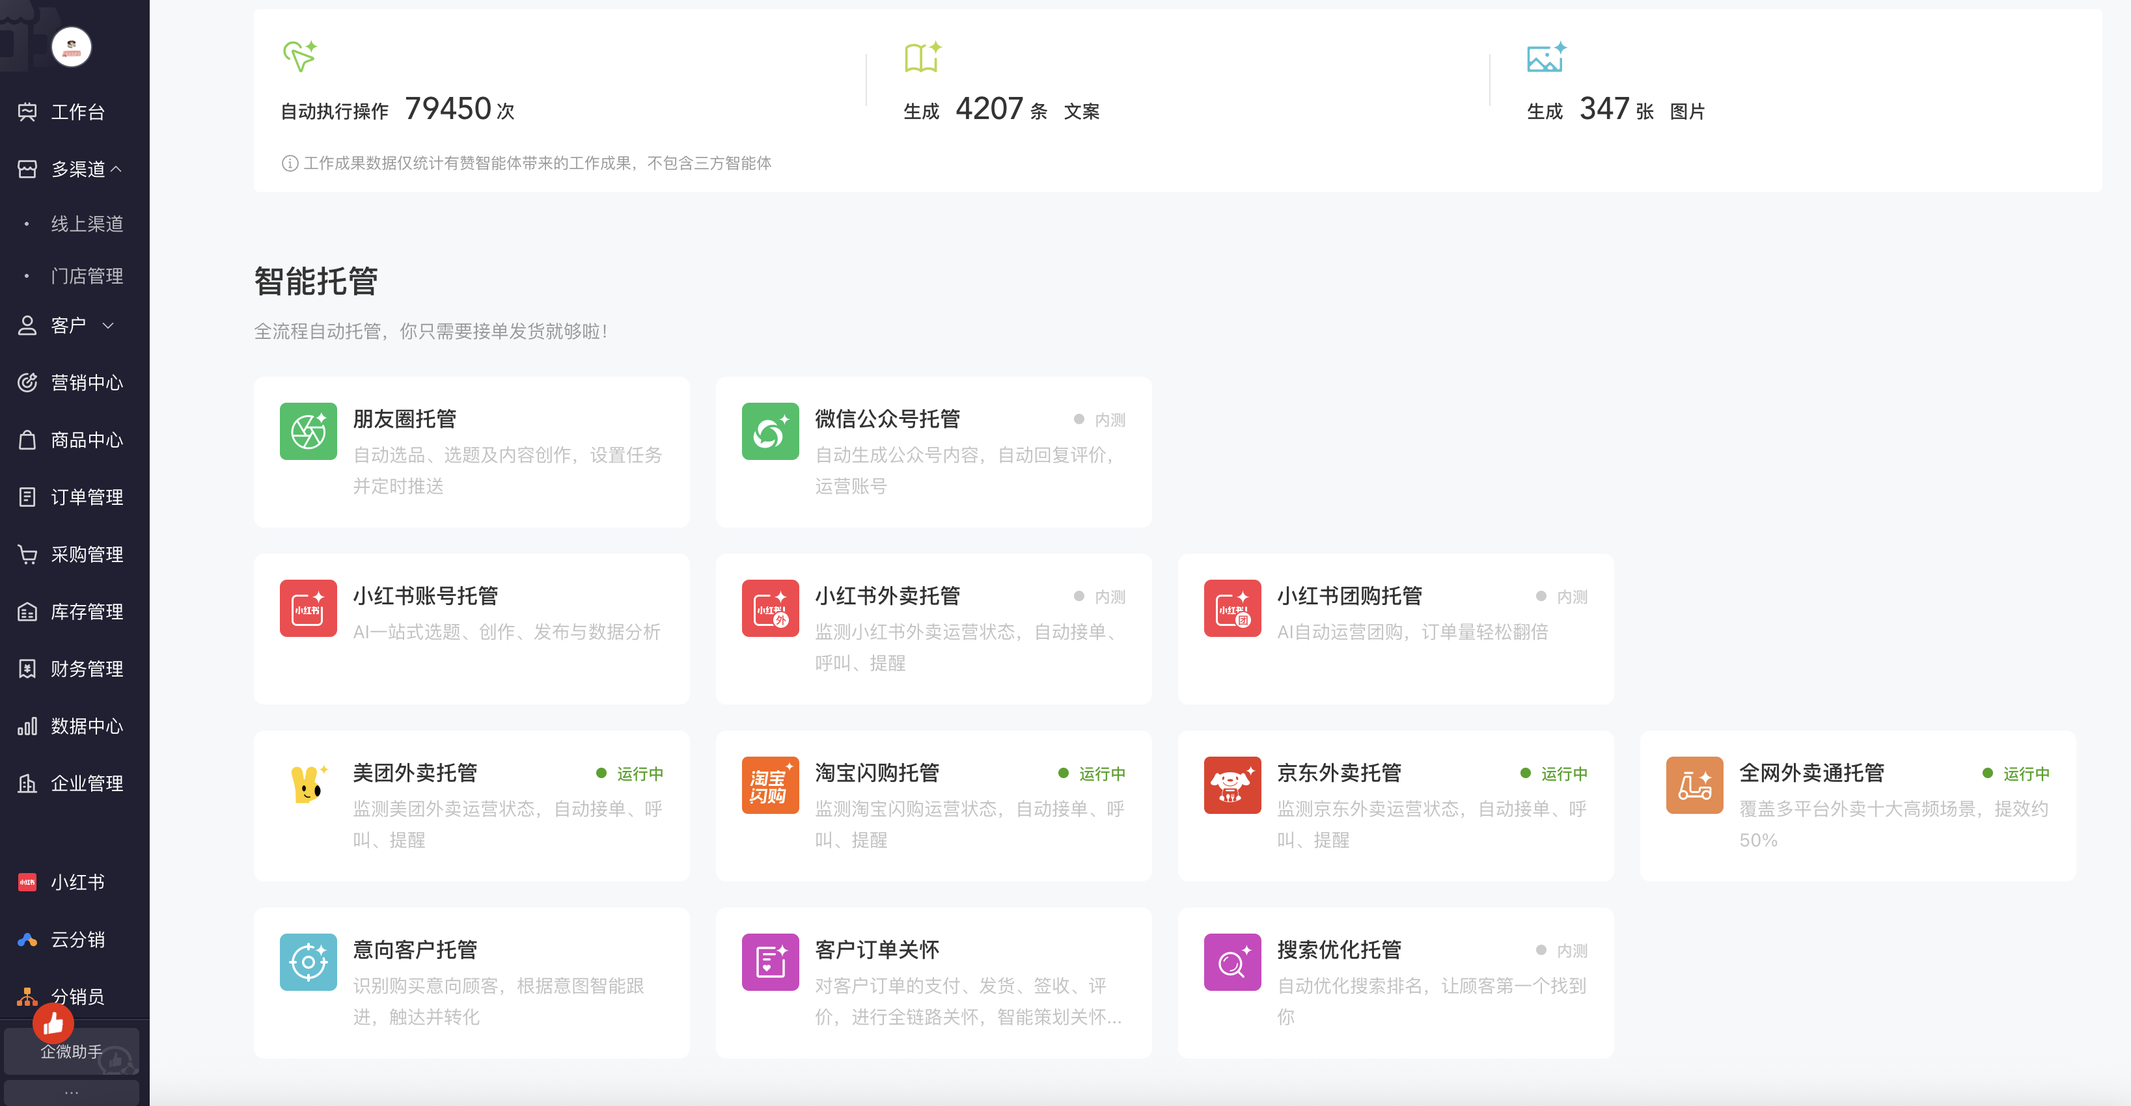Expand the sidebar bottom more (...) bar
This screenshot has height=1106, width=2131.
pos(71,1093)
